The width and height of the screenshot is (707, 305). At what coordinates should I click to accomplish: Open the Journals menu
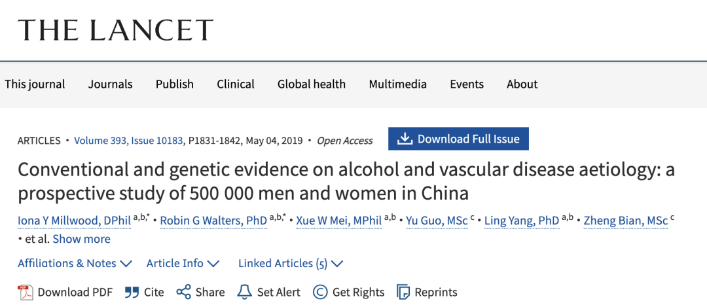point(110,84)
